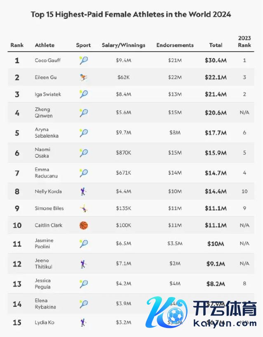Select athlete name Zheng Qinwen

(43, 113)
